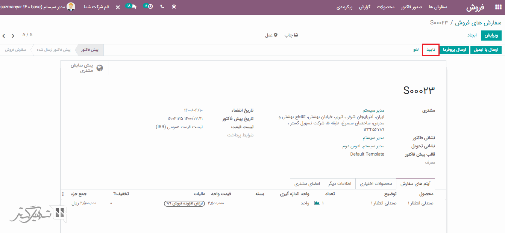Open the چاپ print dropdown
Image resolution: width=505 pixels, height=233 pixels.
pyautogui.click(x=291, y=35)
